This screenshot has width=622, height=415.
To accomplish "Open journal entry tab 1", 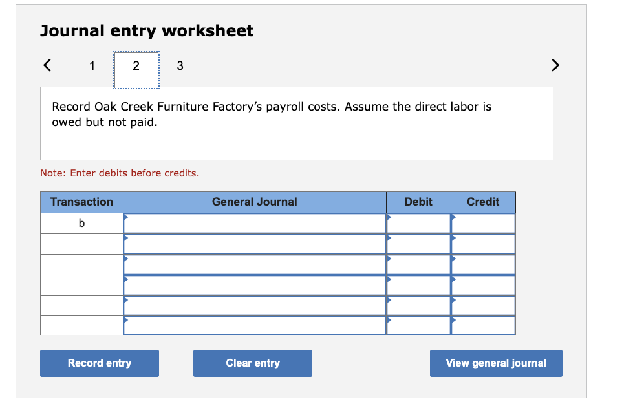I will (x=92, y=66).
